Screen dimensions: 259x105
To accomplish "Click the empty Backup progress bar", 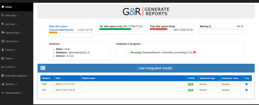I will point(222,29).
